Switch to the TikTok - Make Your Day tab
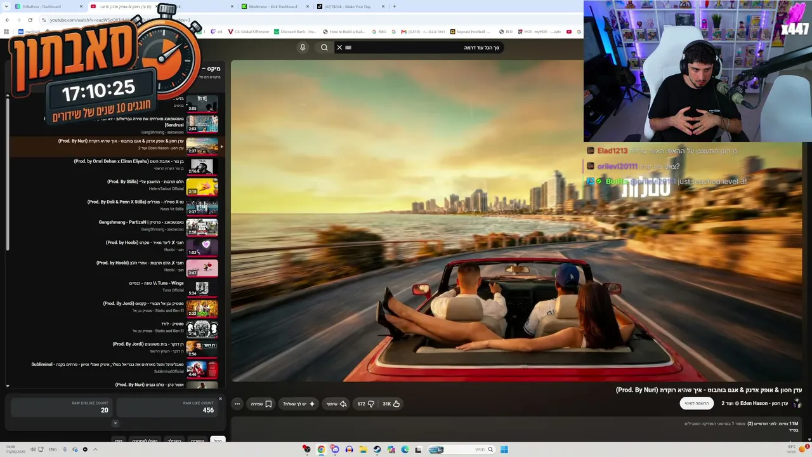The height and width of the screenshot is (457, 812). [x=349, y=6]
